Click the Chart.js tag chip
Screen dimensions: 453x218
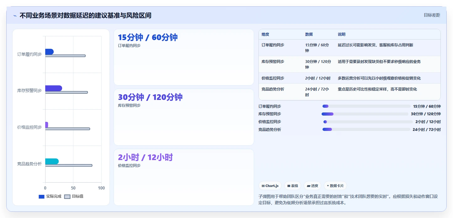click(270, 186)
